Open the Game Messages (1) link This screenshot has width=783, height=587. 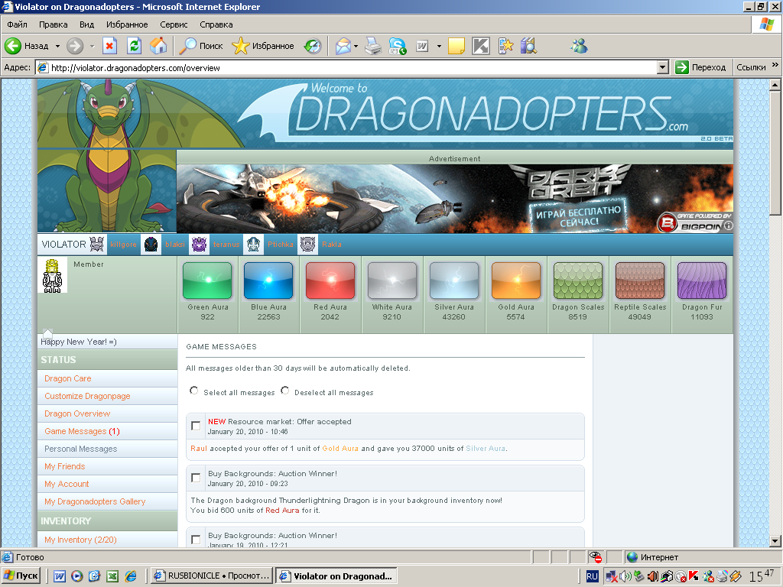coord(82,431)
